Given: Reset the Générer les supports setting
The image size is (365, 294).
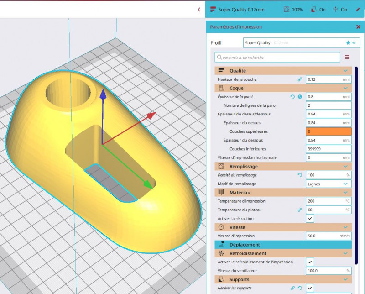Looking at the screenshot, I should coord(300,289).
